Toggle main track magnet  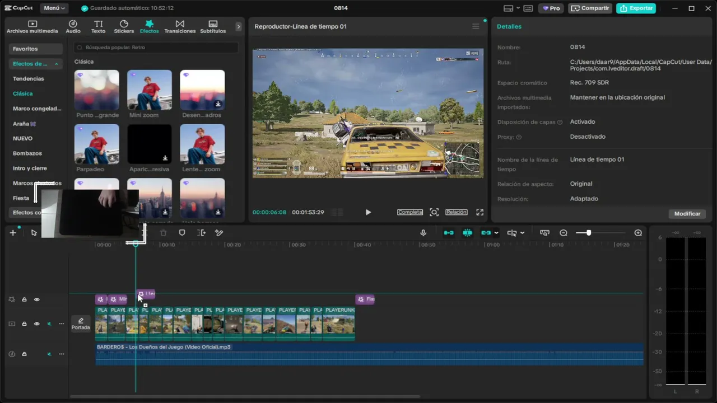coord(449,233)
